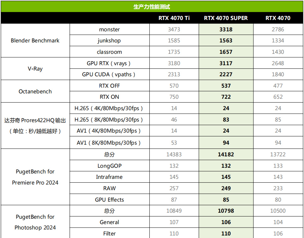Click the Premiere total score 14182
This screenshot has height=238, width=304.
[x=226, y=154]
